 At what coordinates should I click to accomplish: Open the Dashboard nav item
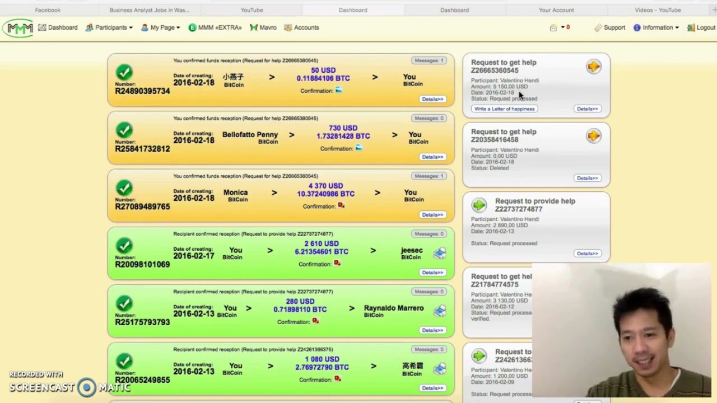point(58,27)
